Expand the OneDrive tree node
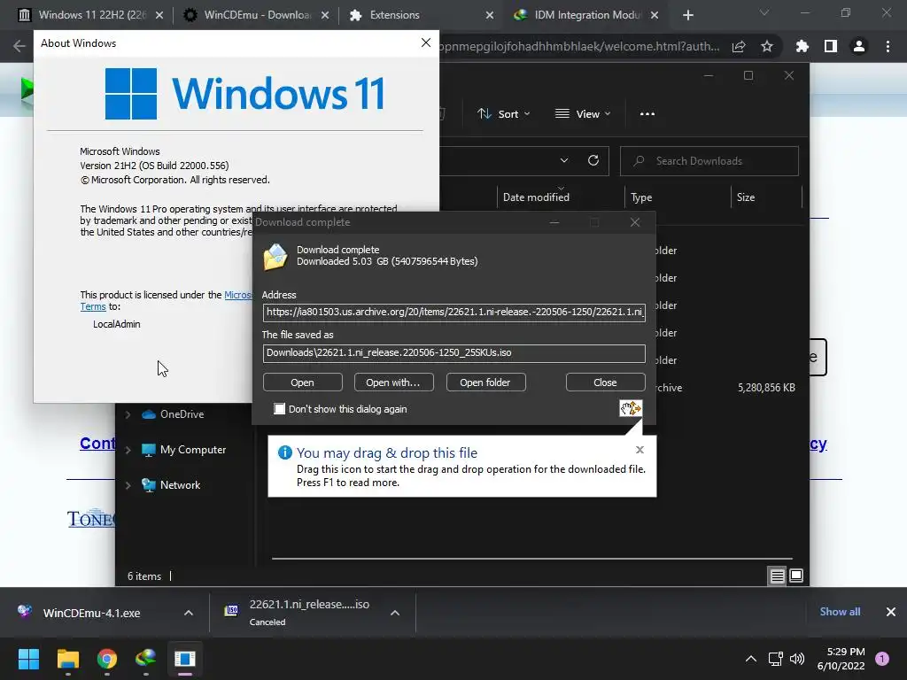This screenshot has height=680, width=907. click(x=128, y=414)
